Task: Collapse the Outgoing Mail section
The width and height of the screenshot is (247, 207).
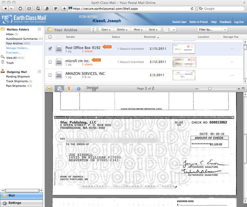Action: click(x=40, y=72)
